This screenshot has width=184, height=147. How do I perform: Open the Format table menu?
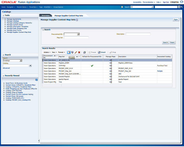pyautogui.click(x=62, y=52)
